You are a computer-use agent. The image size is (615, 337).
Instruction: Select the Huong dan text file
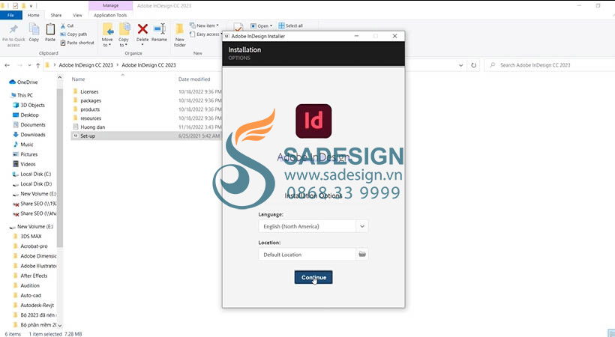coord(92,127)
